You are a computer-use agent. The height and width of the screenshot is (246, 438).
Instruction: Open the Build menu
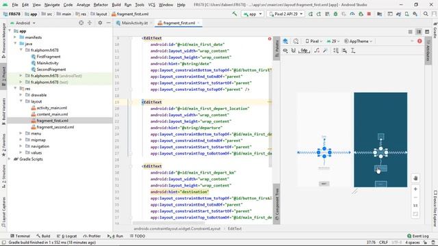click(116, 5)
